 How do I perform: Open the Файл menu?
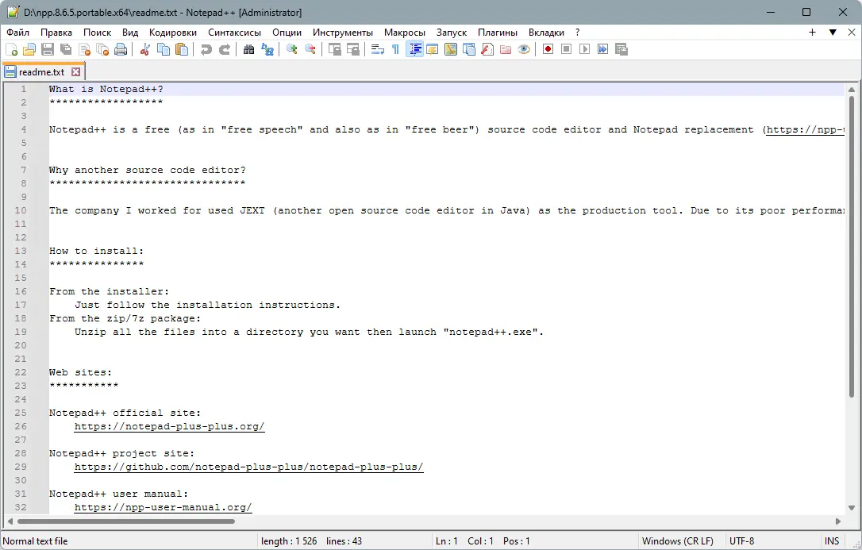(18, 33)
